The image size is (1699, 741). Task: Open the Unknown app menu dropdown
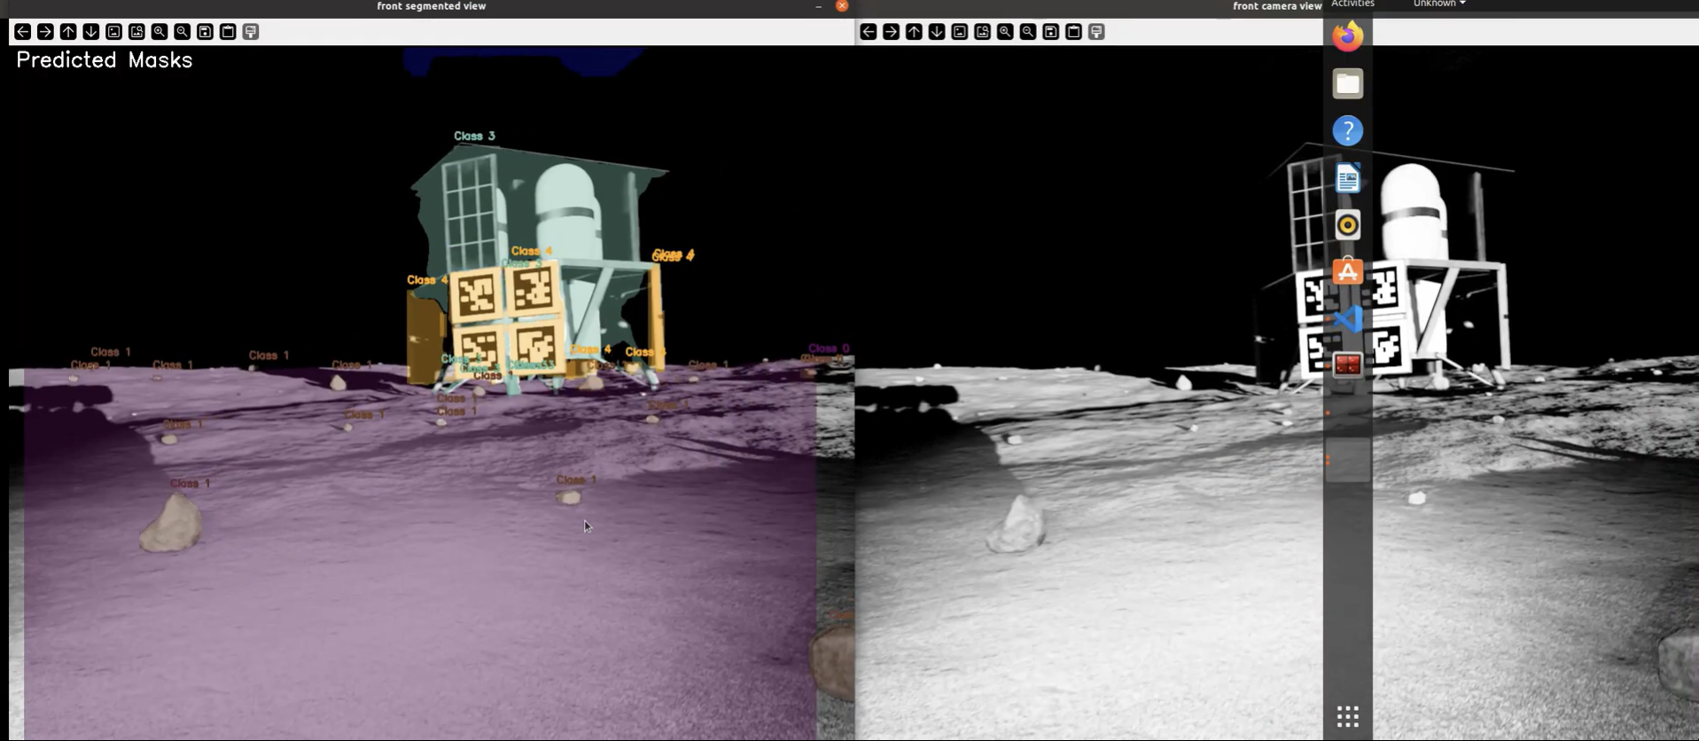pos(1438,4)
